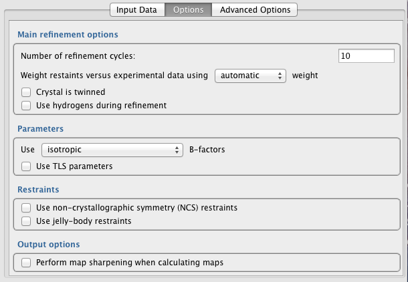Turn on jelly-body restraints
The width and height of the screenshot is (408, 282).
coord(26,221)
